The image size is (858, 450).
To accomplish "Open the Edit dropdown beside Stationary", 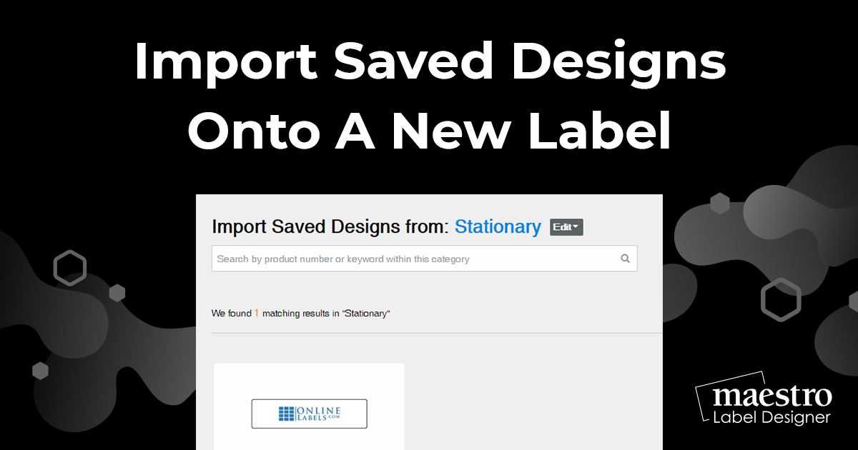I will coord(566,227).
